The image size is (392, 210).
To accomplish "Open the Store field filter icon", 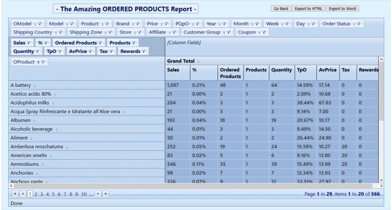I will click(140, 32).
